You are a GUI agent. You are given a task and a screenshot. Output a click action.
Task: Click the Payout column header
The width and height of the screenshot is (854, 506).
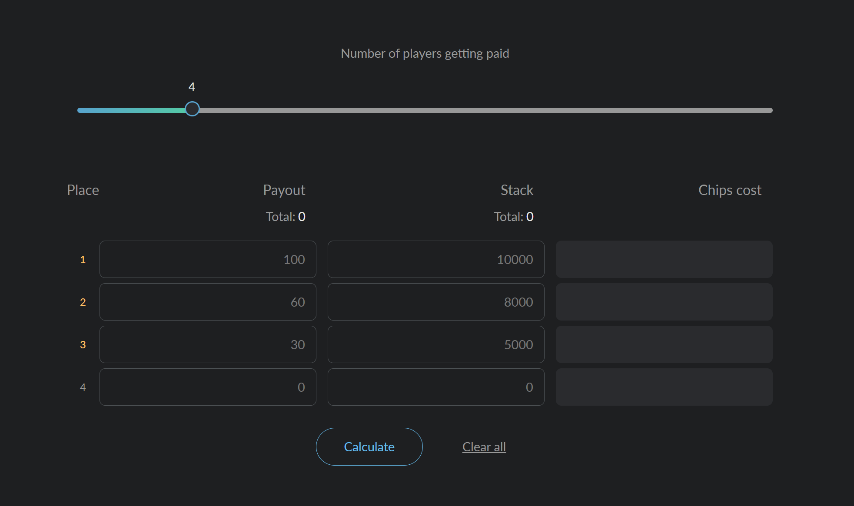284,190
